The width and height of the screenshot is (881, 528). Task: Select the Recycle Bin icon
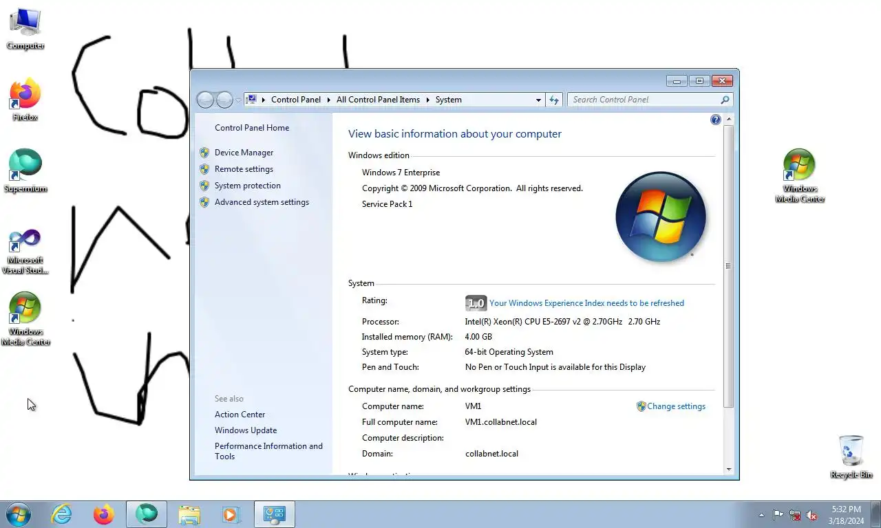click(x=851, y=456)
